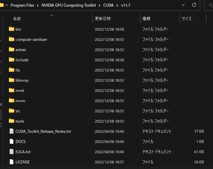Select the src folder name
Image resolution: width=213 pixels, height=169 pixels.
tap(18, 111)
